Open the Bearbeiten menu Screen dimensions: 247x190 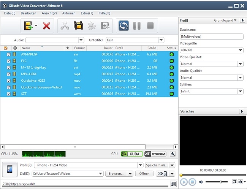pos(28,13)
